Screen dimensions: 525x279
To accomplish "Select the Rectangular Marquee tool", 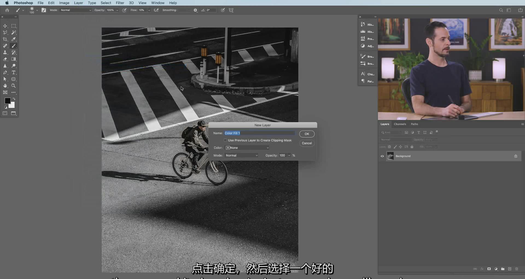I will [13, 26].
